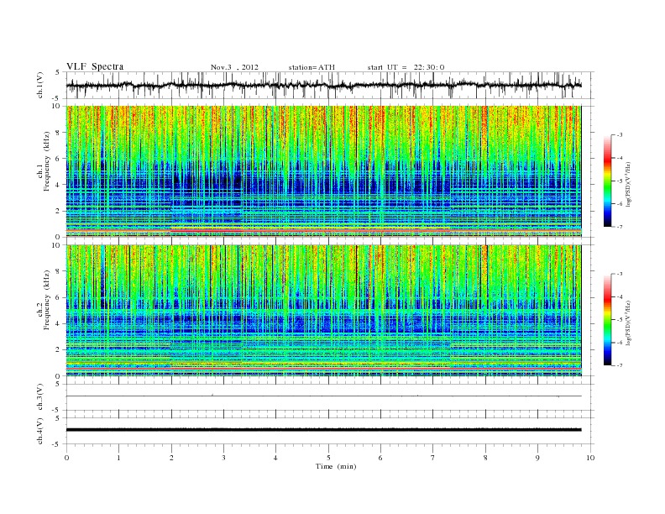Click the "10" tick on Time axis

[x=590, y=458]
